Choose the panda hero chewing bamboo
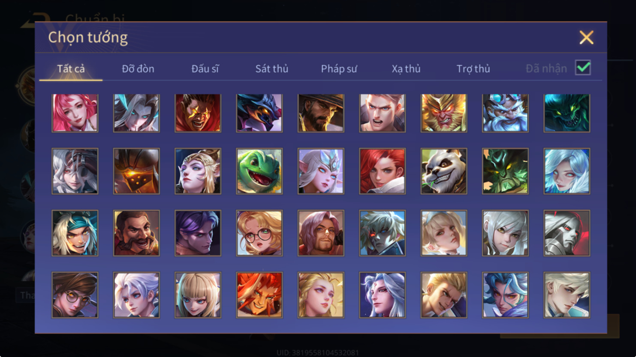 (x=444, y=171)
